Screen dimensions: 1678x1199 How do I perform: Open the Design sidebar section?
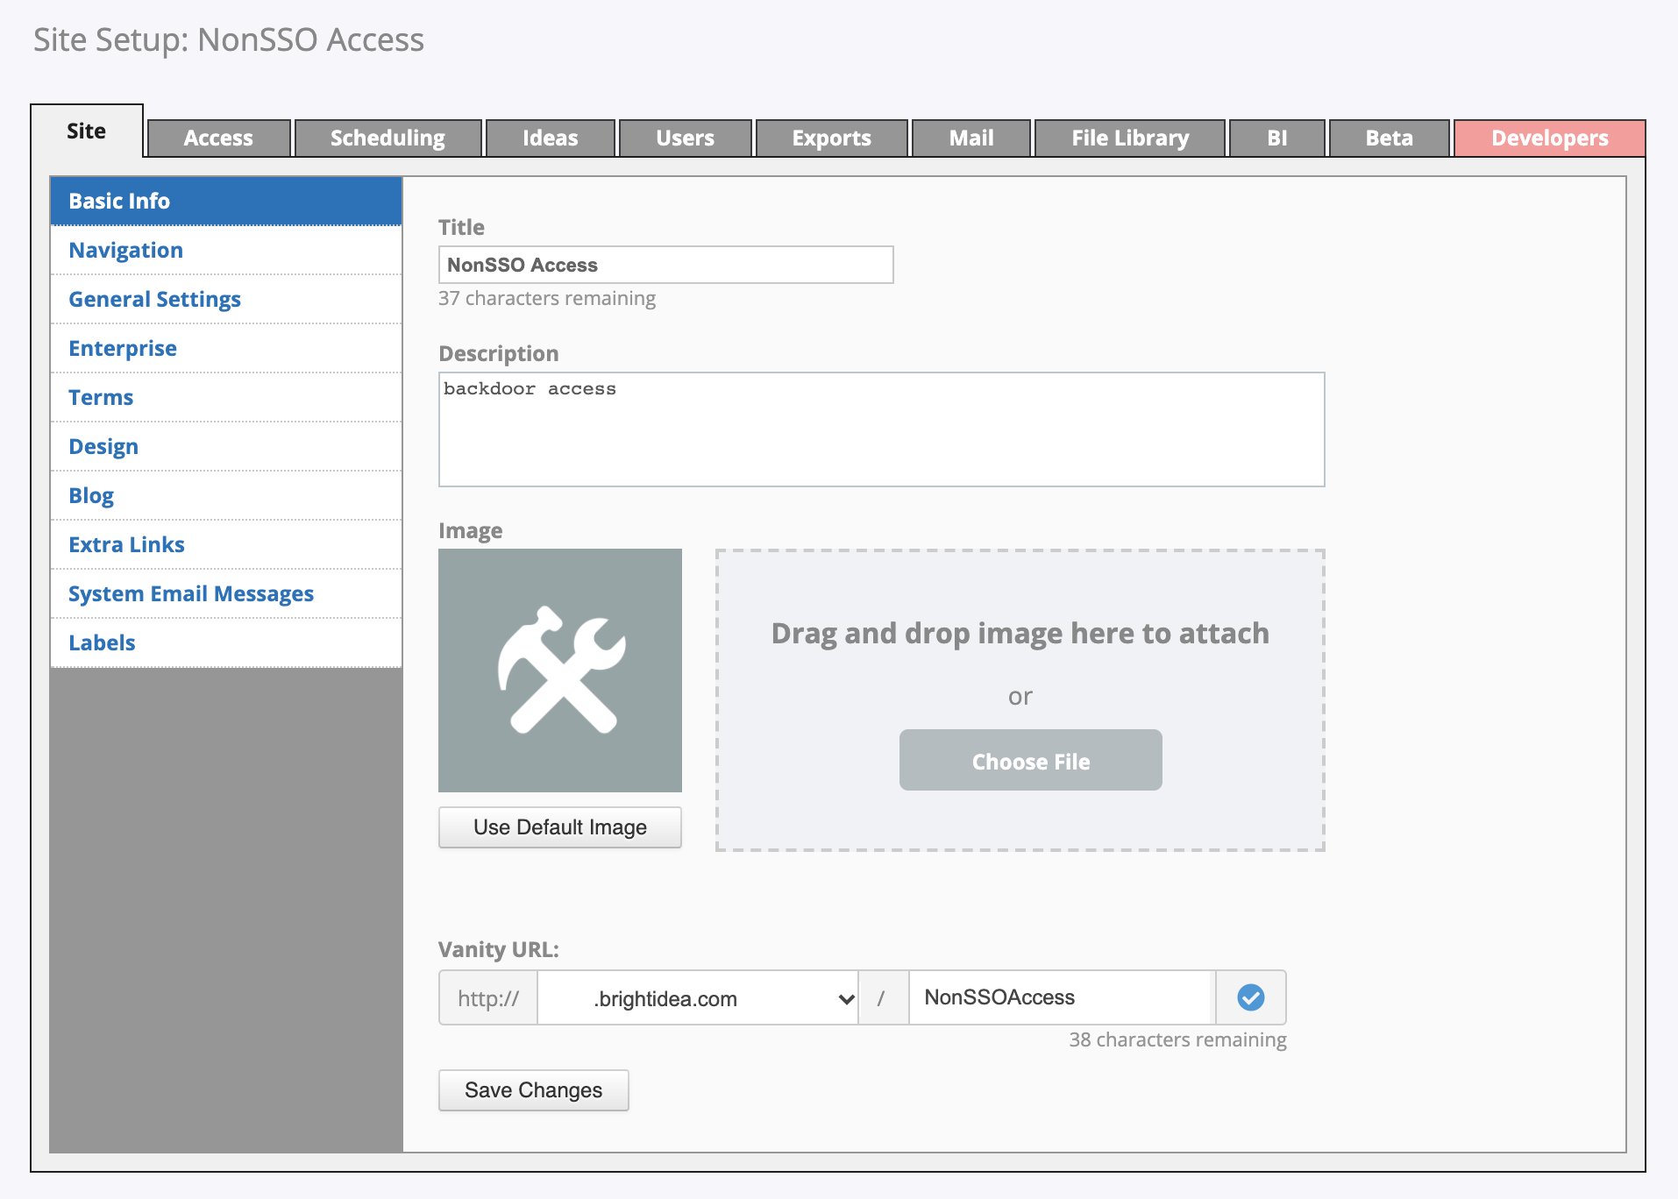point(103,447)
